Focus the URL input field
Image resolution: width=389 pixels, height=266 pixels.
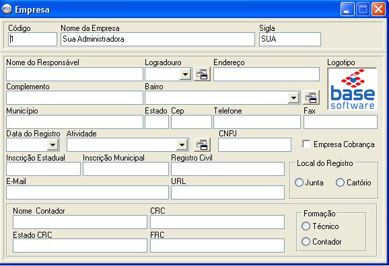(x=227, y=192)
